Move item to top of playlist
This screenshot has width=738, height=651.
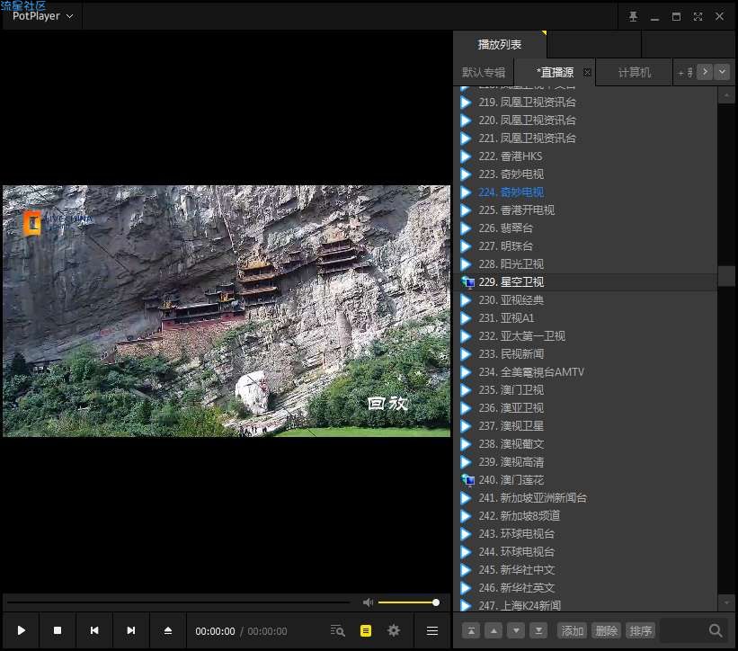pos(471,630)
